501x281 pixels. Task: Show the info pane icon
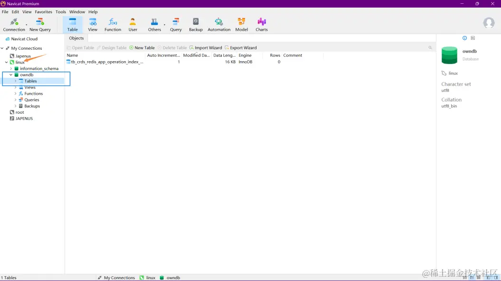click(464, 38)
